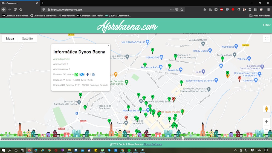Click red marker near Centro de Salud
This screenshot has width=272, height=153.
[174, 99]
